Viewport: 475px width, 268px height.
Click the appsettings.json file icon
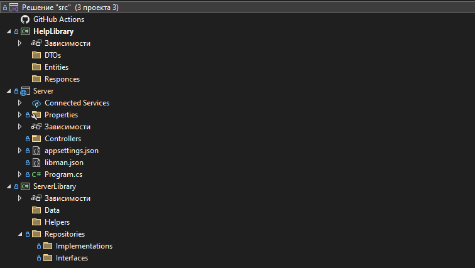point(36,151)
